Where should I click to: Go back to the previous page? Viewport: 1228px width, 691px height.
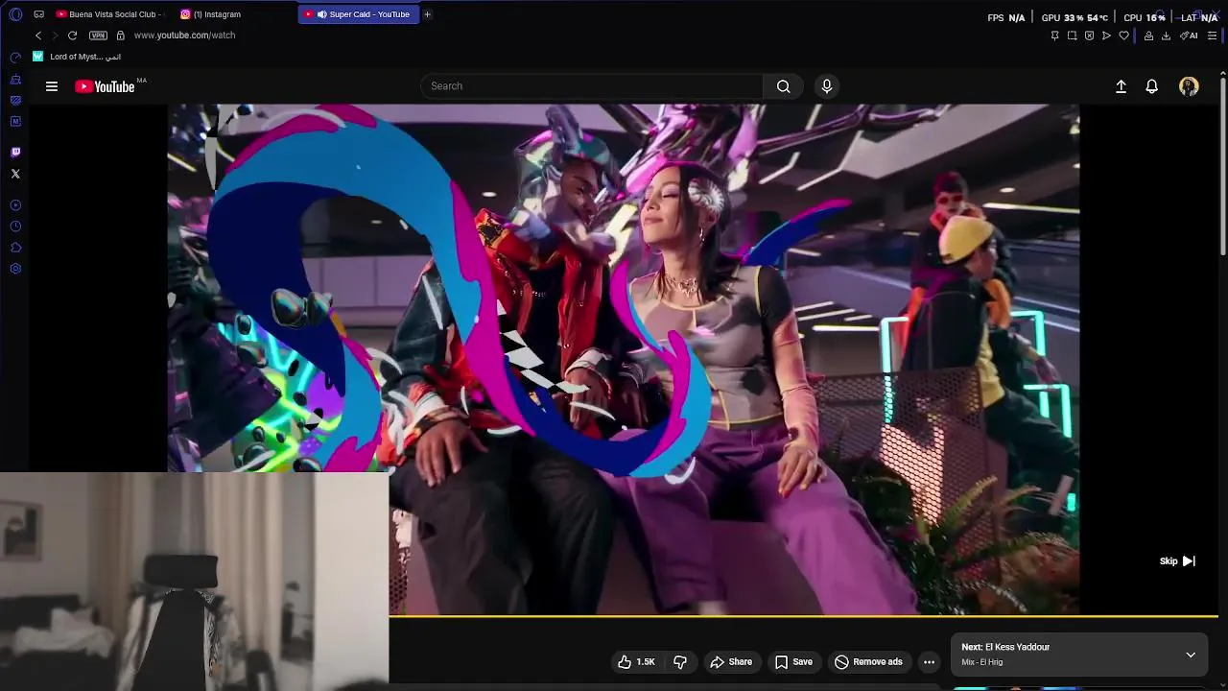[x=38, y=36]
